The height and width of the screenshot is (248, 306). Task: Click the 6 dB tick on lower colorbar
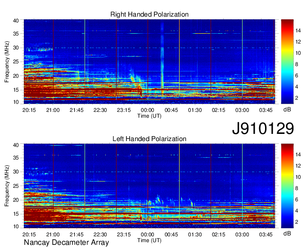click(x=297, y=199)
